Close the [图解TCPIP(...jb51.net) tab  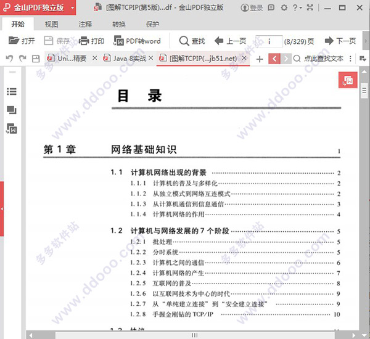244,58
